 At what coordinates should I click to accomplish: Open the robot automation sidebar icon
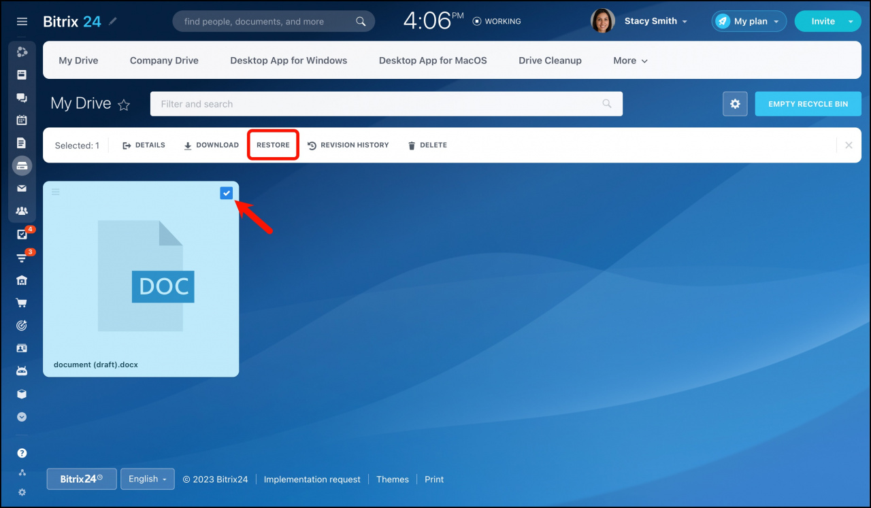pyautogui.click(x=22, y=371)
